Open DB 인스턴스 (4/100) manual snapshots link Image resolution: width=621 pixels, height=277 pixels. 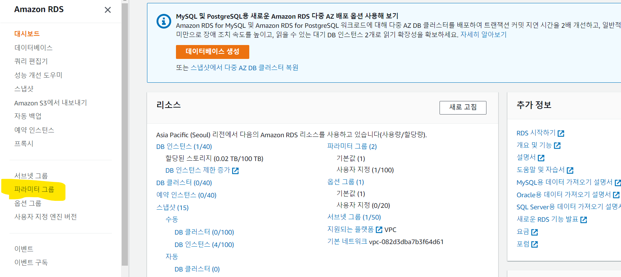[x=204, y=244]
